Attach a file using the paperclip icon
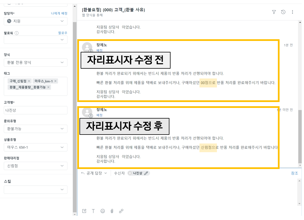 pos(112,211)
